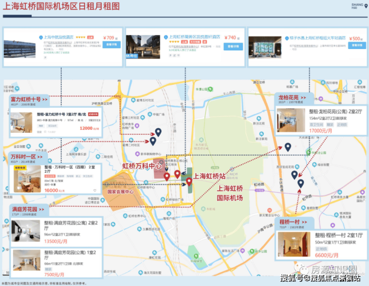
Task: Click the heart icon on 万科时一区 listing
Action: coord(95,190)
